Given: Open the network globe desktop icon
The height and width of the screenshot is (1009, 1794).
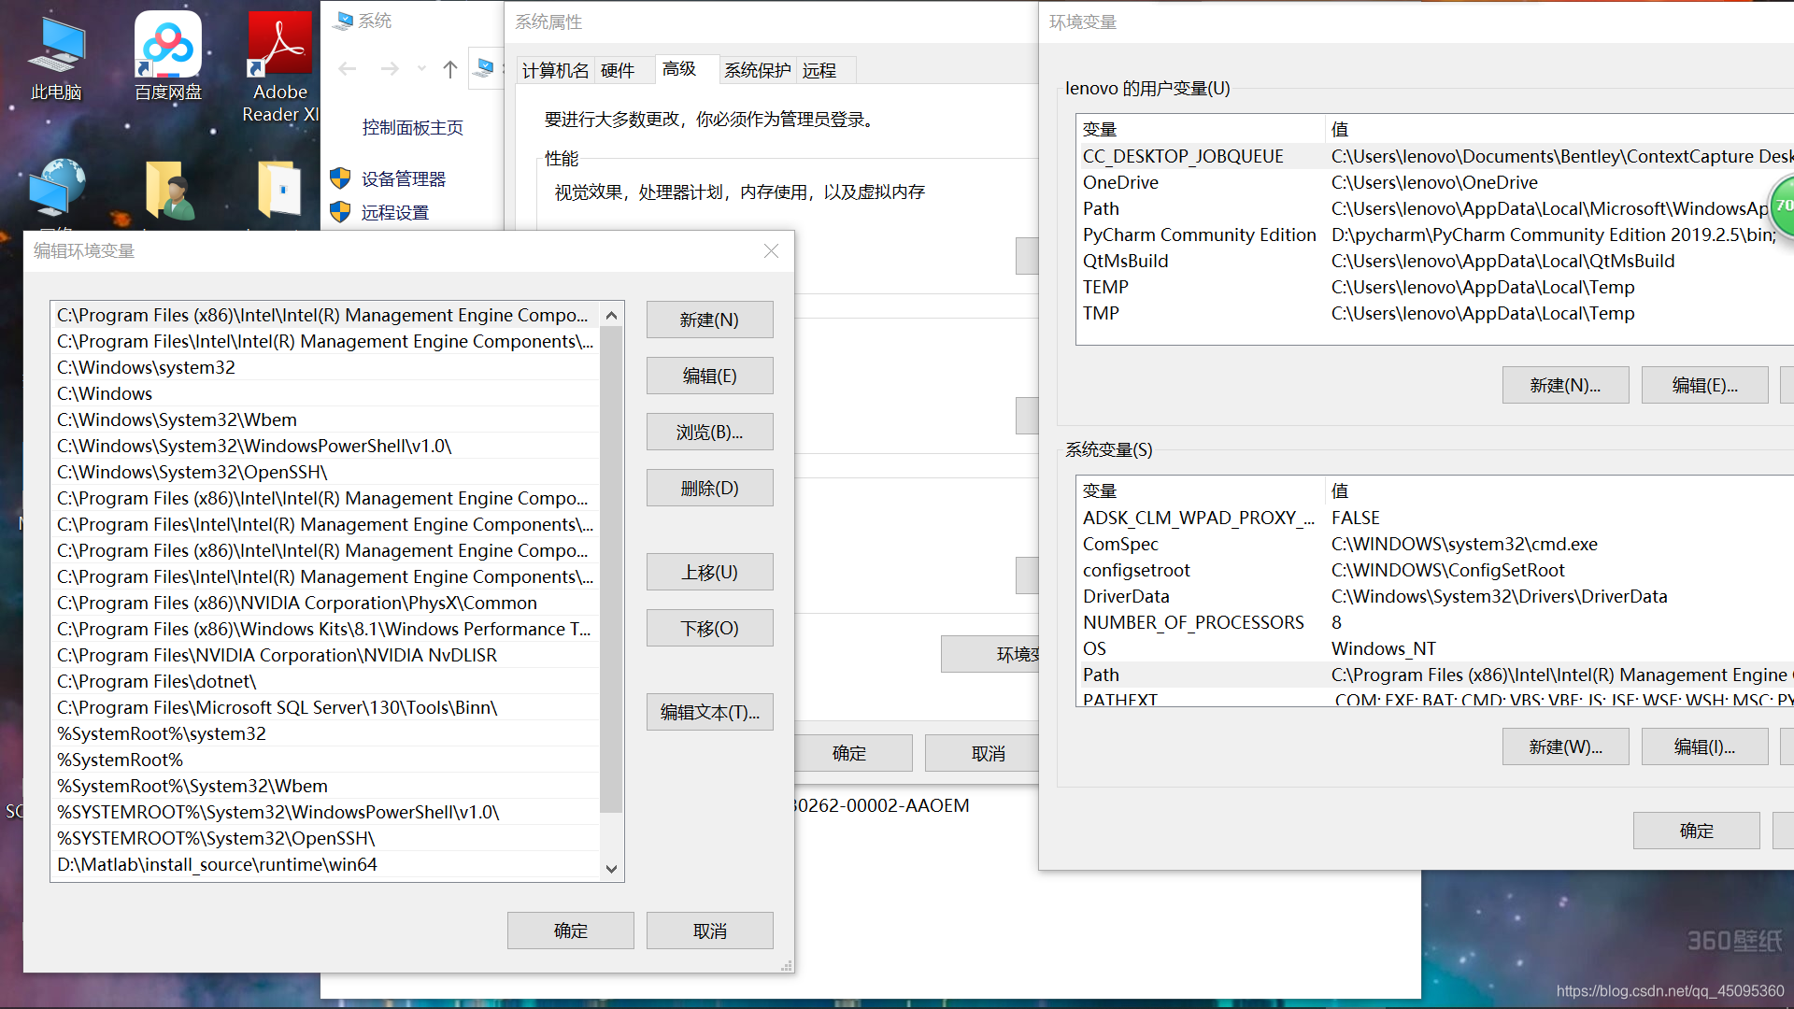Looking at the screenshot, I should point(56,187).
